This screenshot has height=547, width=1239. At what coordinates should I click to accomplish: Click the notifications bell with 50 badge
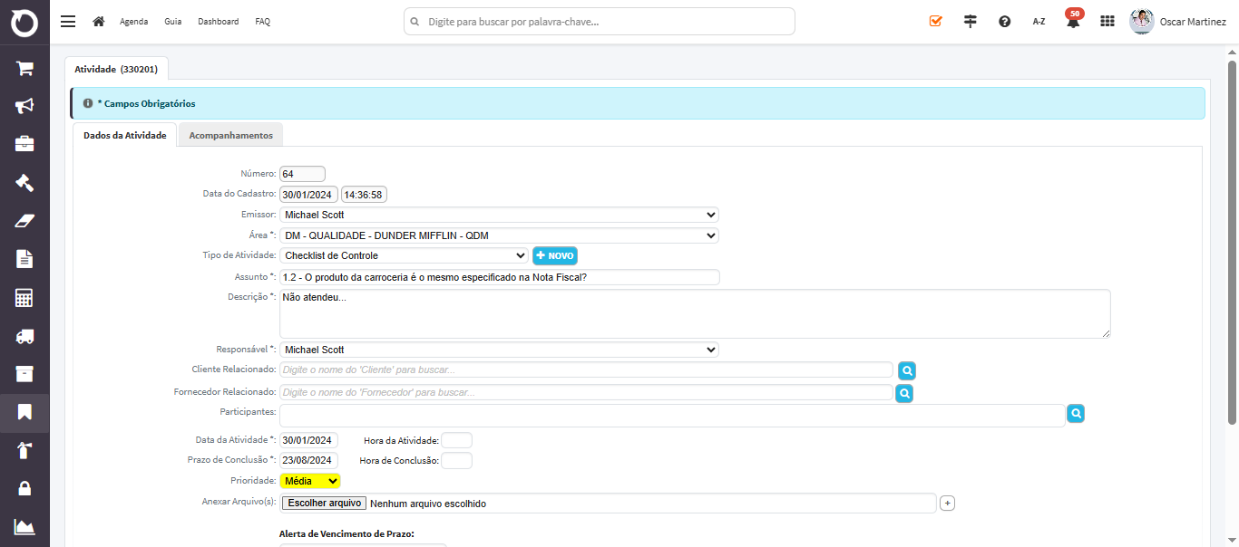(x=1073, y=20)
